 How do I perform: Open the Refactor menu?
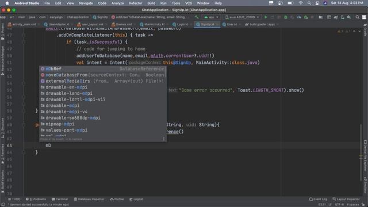coord(136,3)
